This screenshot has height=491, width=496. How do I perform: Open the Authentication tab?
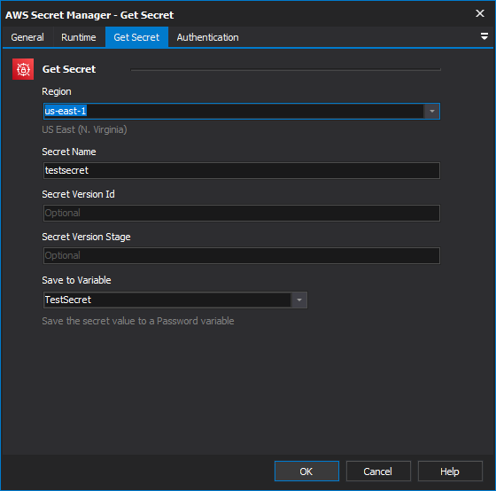tap(208, 37)
